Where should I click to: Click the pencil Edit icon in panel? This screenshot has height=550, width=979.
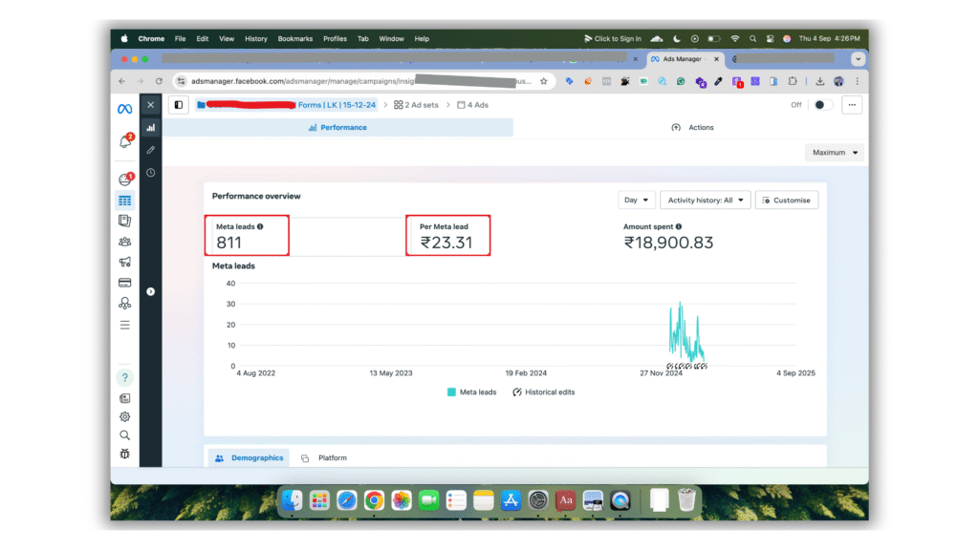point(150,150)
